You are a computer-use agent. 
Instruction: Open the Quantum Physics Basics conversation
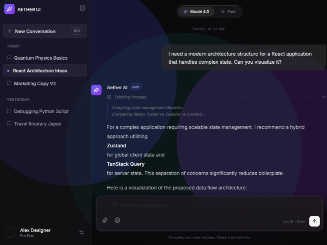click(41, 58)
